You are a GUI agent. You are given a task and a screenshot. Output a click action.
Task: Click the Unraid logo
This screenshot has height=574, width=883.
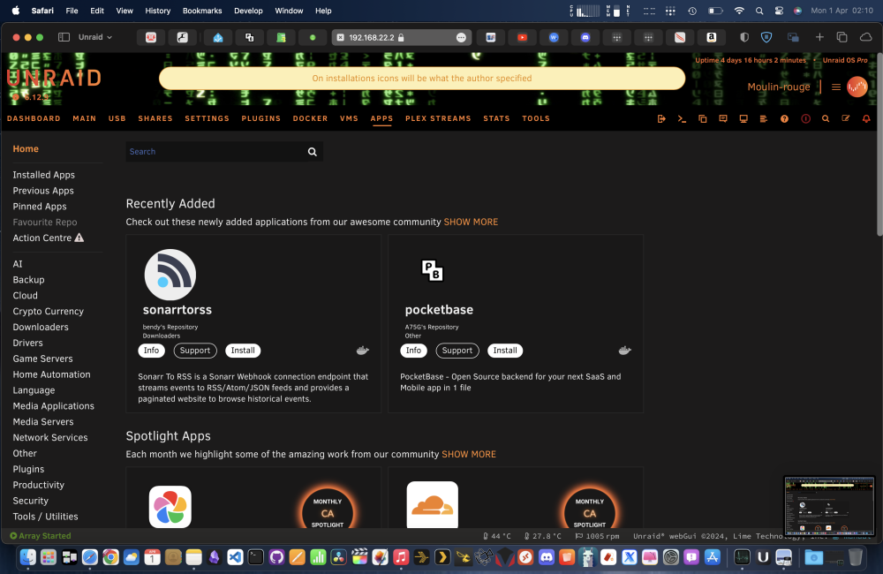click(x=54, y=78)
